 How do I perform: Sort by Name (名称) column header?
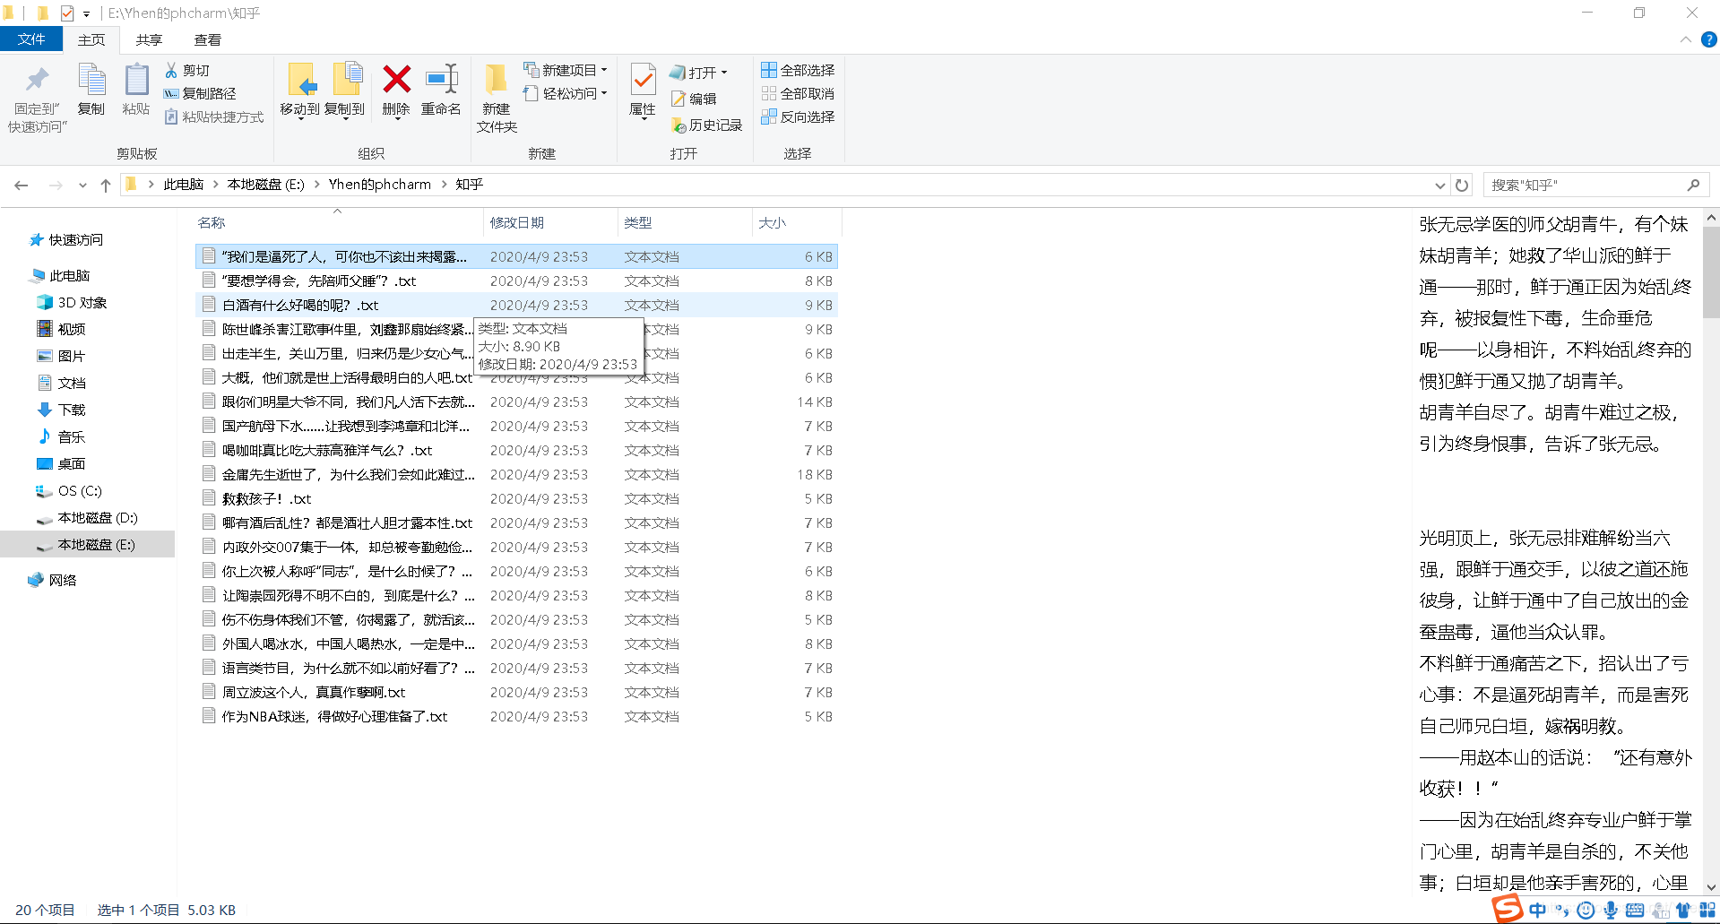(339, 222)
